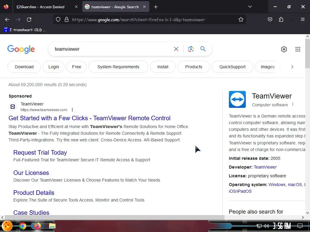The image size is (310, 232).
Task: Launch Chrome from the taskbar
Action: pos(23,226)
